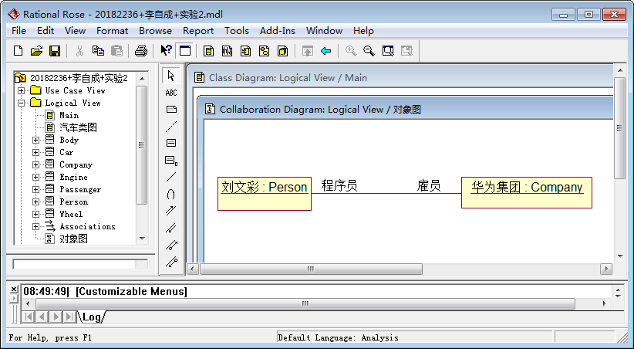Open the File menu
Viewport: 634px width, 349px height.
point(19,31)
